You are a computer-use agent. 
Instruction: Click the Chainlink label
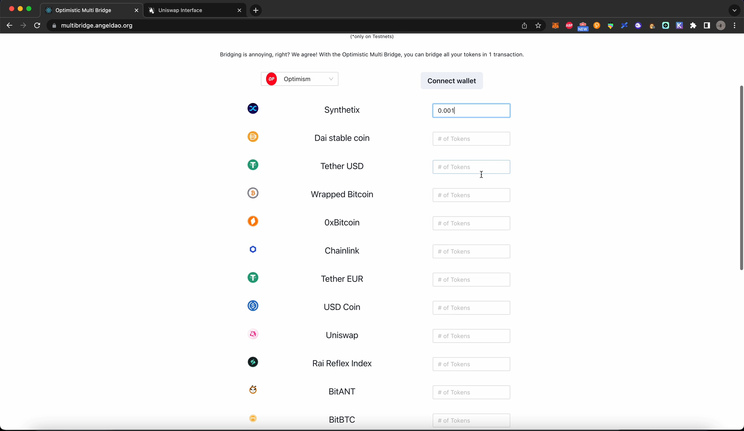(342, 251)
